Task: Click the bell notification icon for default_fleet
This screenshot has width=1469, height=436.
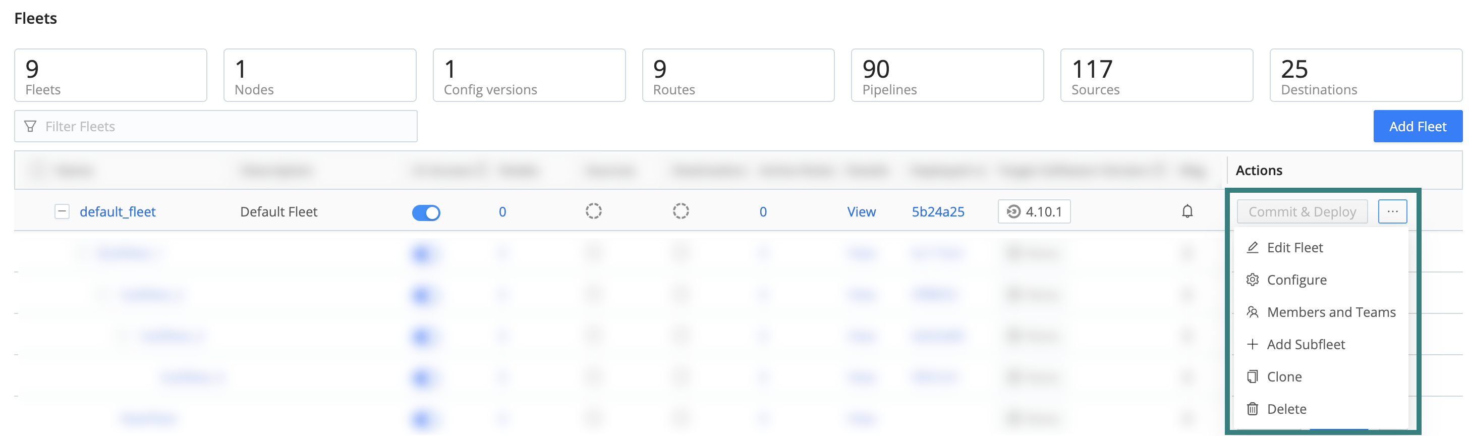Action: click(x=1188, y=212)
